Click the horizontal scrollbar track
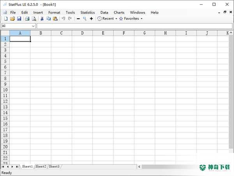The width and height of the screenshot is (234, 176). 170,167
